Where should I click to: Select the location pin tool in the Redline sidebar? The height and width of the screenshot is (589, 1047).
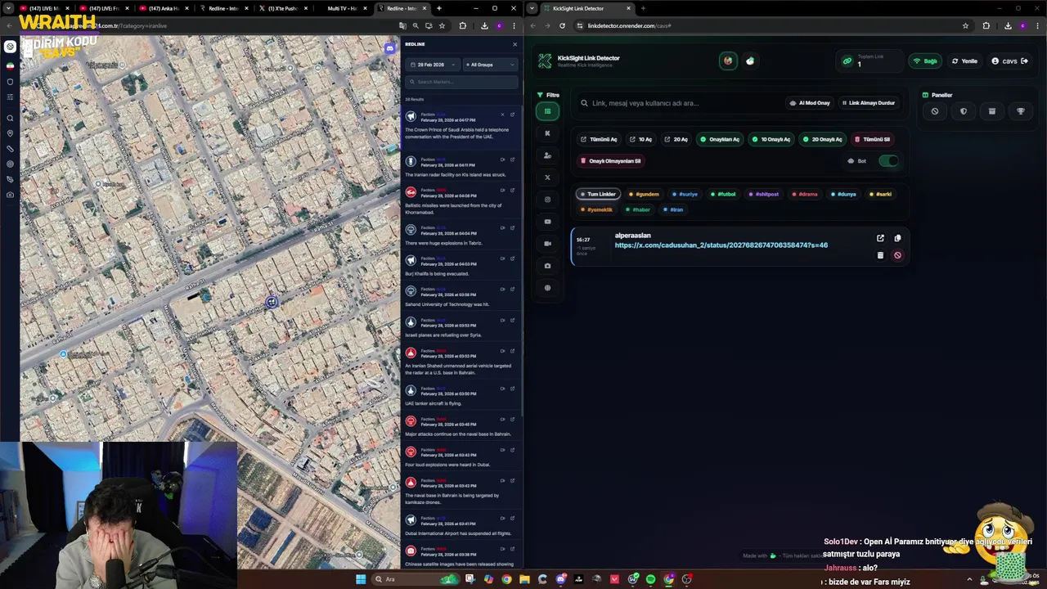pos(10,133)
